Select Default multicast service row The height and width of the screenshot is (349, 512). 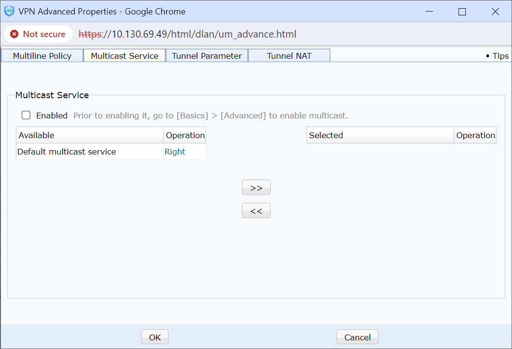pyautogui.click(x=66, y=152)
